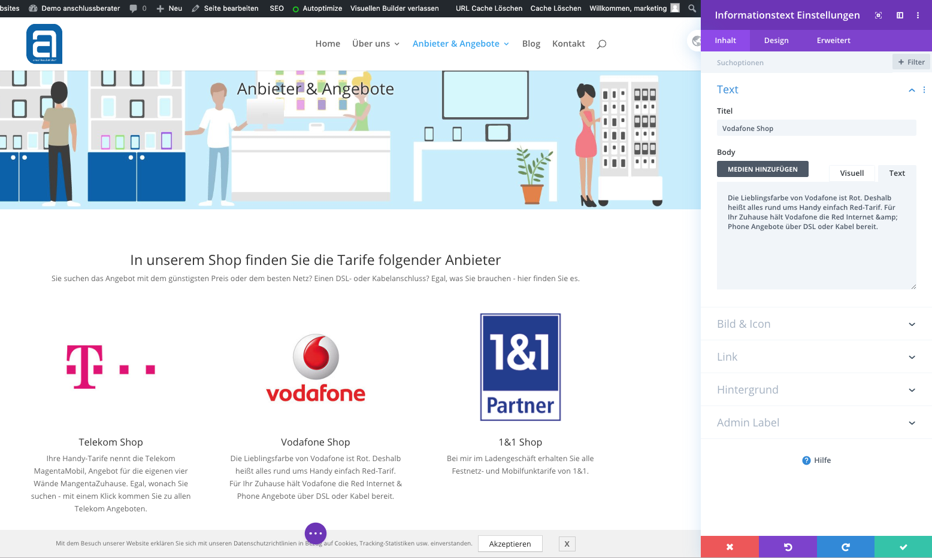The image size is (932, 558).
Task: Click Cache Löschen in admin bar
Action: click(x=556, y=8)
